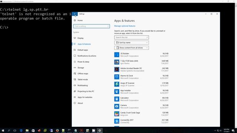Screen dimensions: 237x133
Task: Expand Show content from all drives dropdown
Action: [131, 48]
